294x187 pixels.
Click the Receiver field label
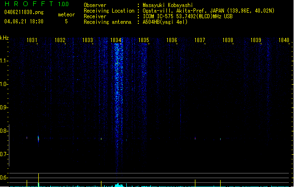pyautogui.click(x=95, y=16)
